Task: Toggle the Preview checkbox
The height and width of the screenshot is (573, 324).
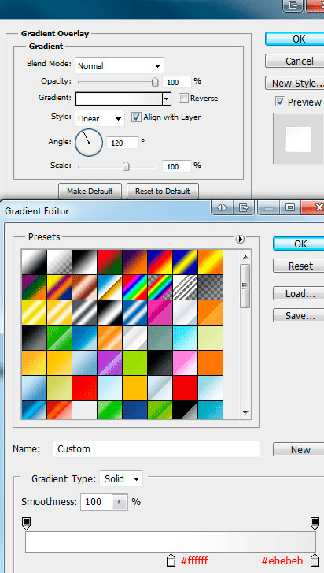Action: tap(280, 102)
